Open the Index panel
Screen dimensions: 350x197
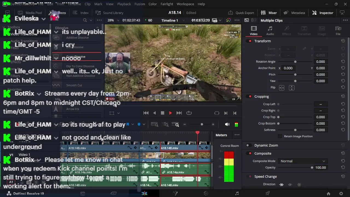coord(81,13)
